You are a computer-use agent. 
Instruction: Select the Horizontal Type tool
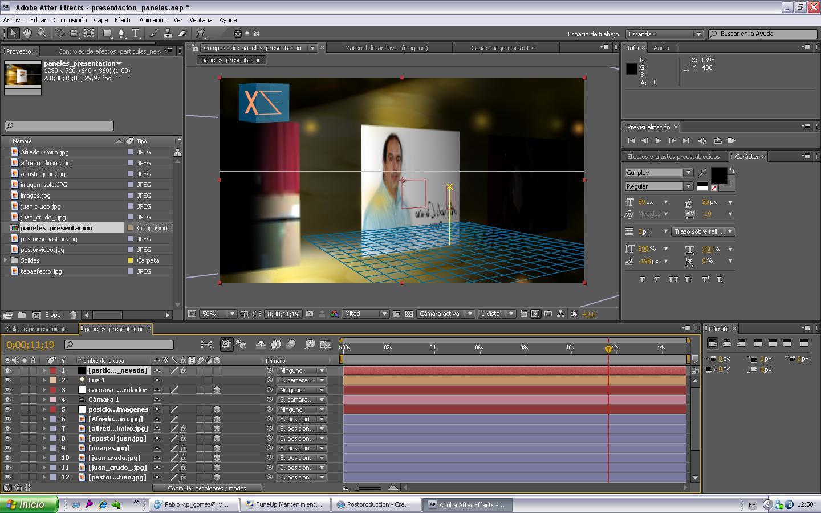coord(136,34)
